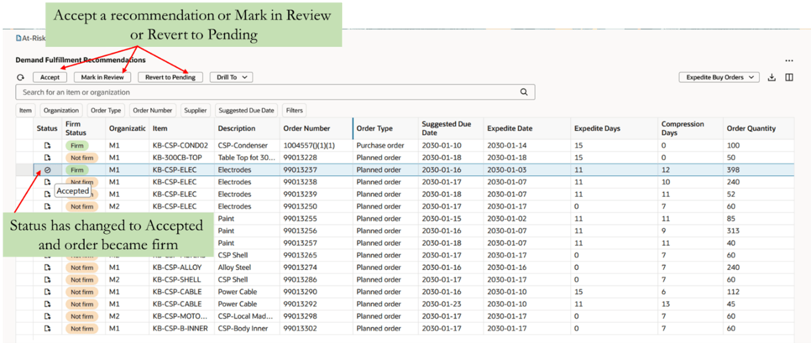Click the search for item or organization field
Screen dimensions: 811x343
[x=275, y=92]
